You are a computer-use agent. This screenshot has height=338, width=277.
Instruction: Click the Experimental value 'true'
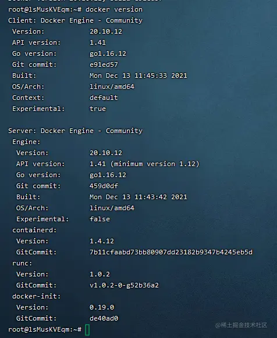98,109
